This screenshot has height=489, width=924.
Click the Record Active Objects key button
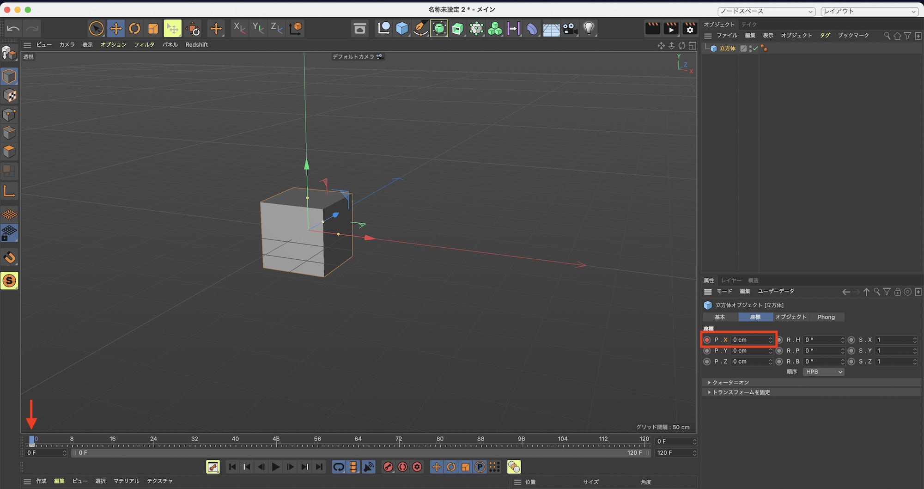[388, 467]
